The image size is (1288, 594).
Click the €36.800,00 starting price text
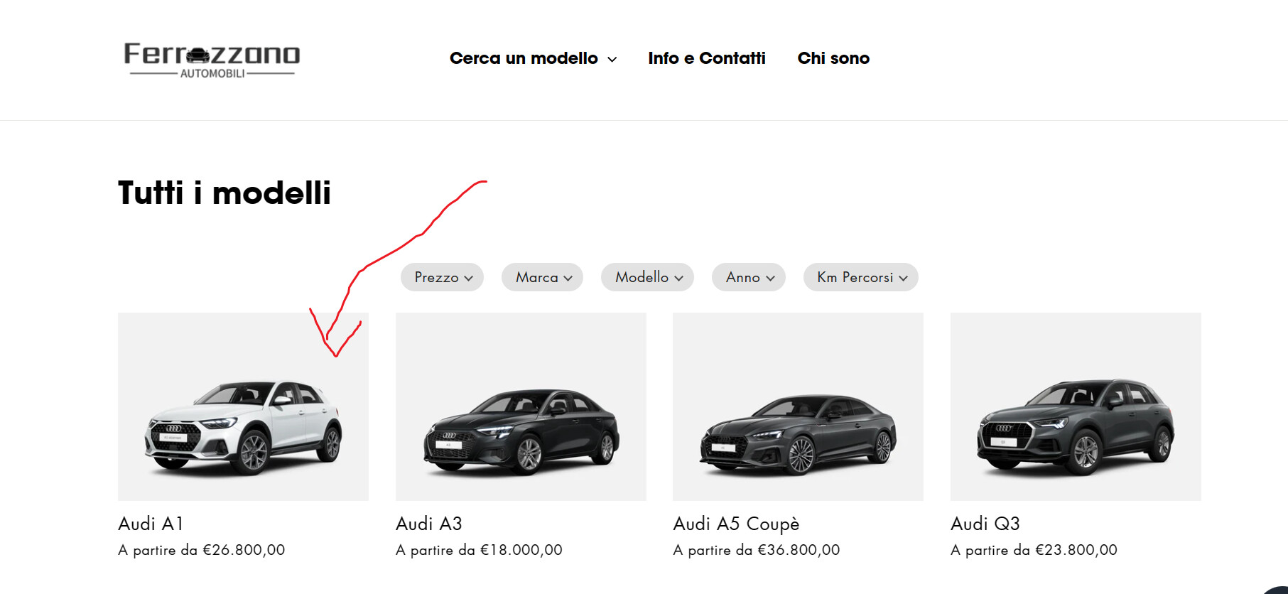coord(799,550)
